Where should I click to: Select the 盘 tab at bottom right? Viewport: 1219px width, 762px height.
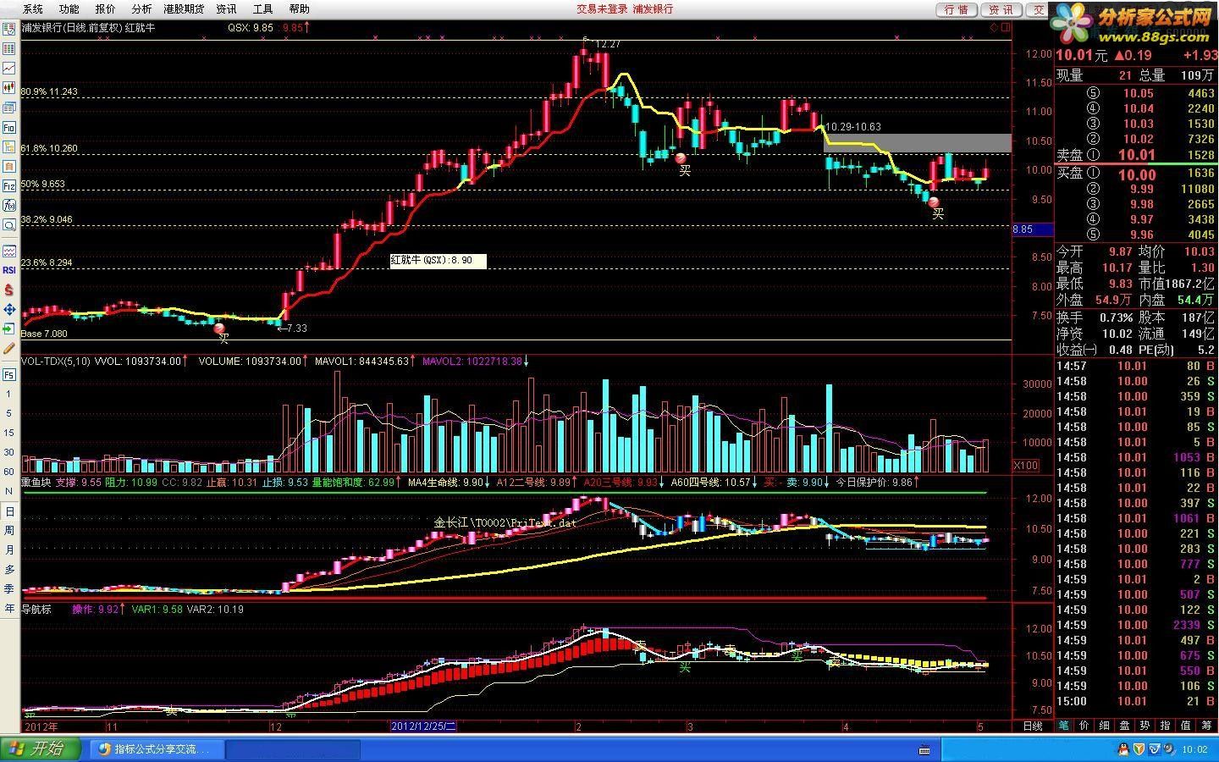pyautogui.click(x=1125, y=726)
